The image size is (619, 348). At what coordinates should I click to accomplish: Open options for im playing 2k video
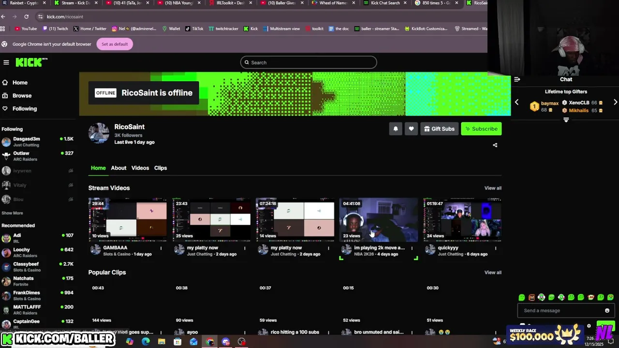[412, 248]
